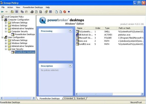146x104 pixels.
Task: Sort the list by Type column
Action: click(x=110, y=28)
